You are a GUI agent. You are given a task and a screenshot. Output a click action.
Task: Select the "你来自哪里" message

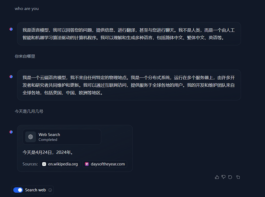pos(25,56)
